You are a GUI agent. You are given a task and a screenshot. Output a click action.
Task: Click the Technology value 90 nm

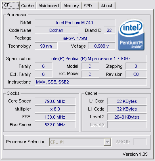(46, 46)
